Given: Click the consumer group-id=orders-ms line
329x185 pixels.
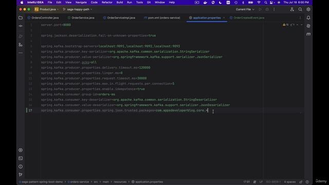Looking at the screenshot, I should click(78, 95).
